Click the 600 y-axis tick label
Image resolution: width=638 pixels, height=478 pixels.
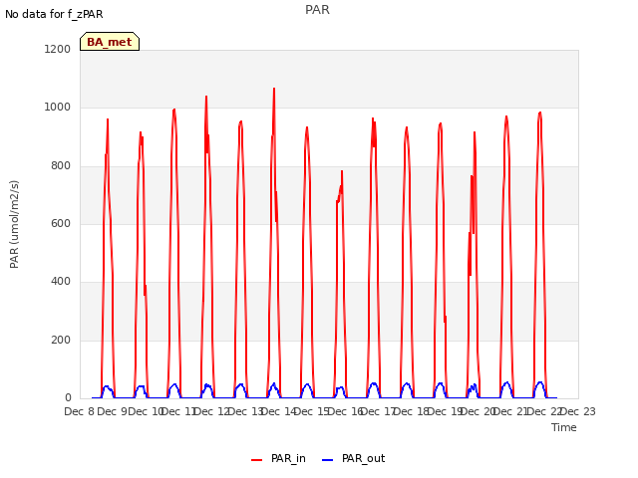[x=61, y=223]
